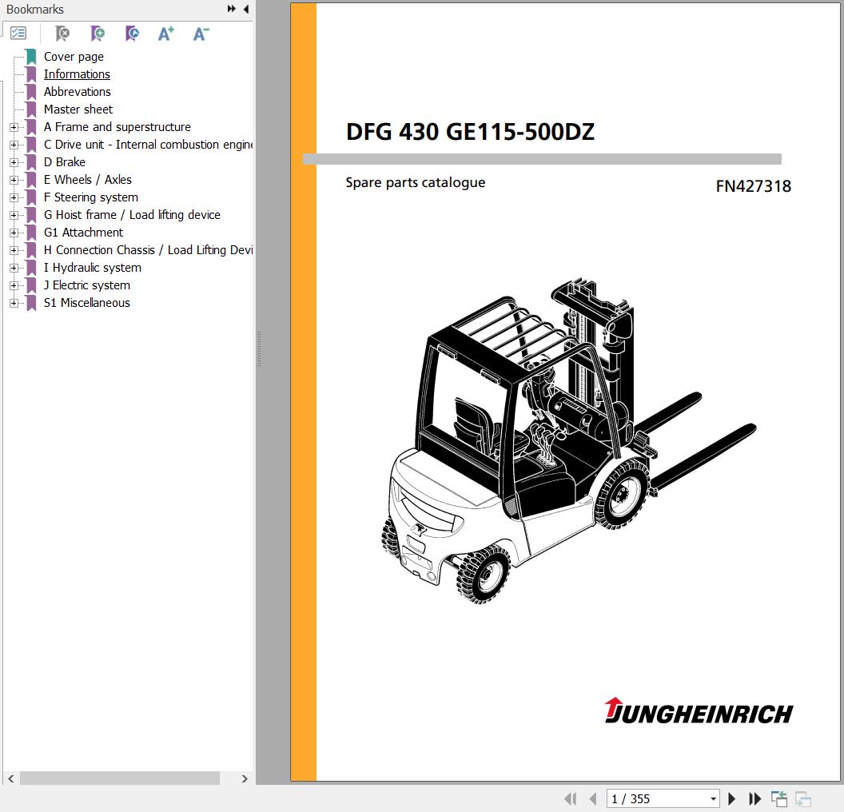Viewport: 844px width, 812px height.
Task: Open the bookmarks options list icon
Action: 18,34
